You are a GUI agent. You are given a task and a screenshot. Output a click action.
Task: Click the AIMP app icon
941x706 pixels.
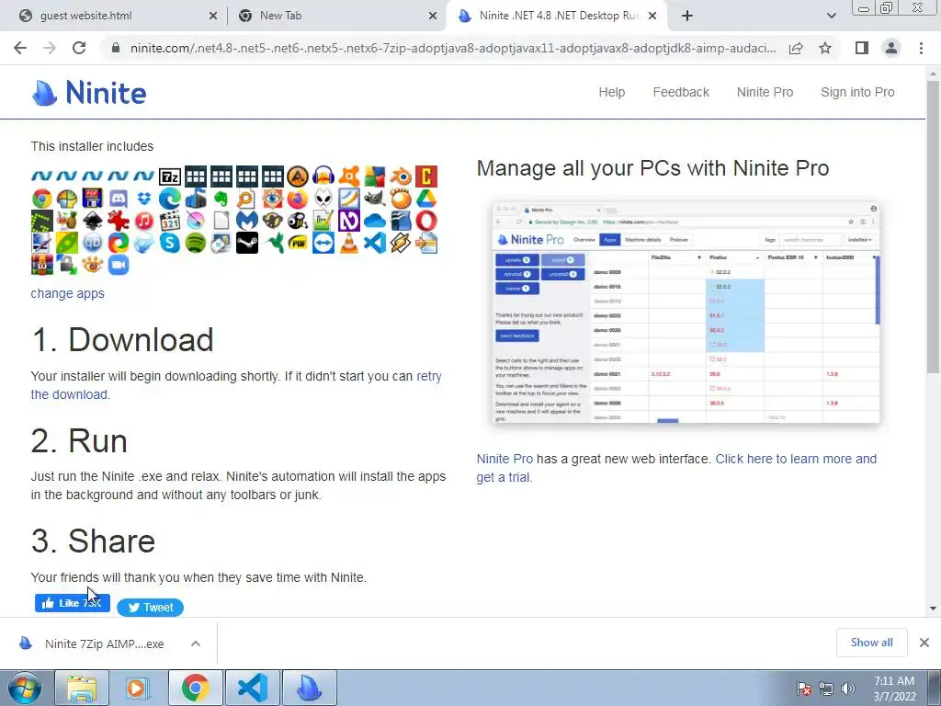[298, 176]
